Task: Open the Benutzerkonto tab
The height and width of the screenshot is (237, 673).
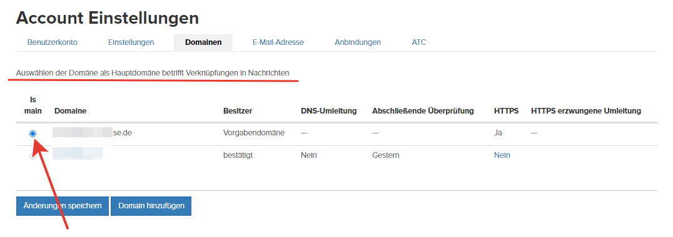Action: point(53,42)
